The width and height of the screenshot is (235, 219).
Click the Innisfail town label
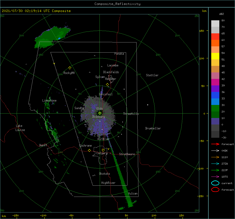pyautogui.click(x=105, y=94)
